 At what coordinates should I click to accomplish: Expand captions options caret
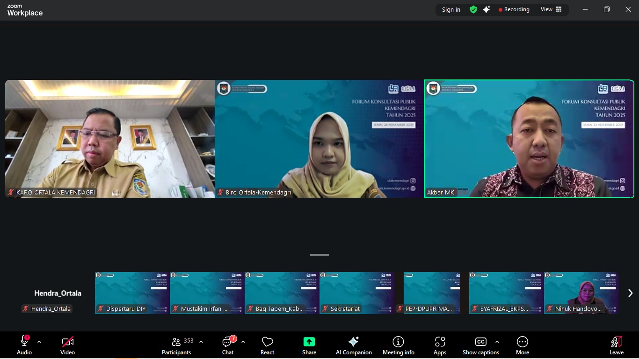tap(497, 342)
